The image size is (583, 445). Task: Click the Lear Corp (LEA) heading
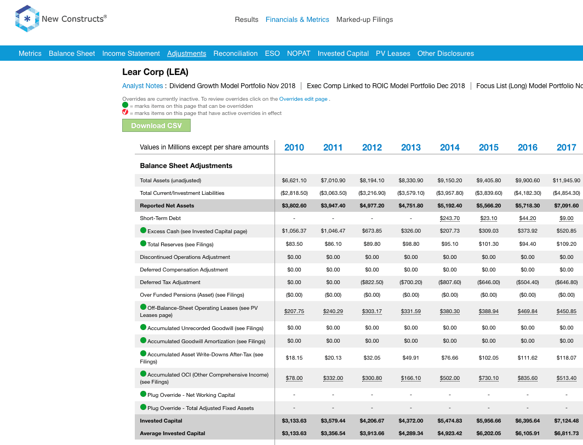click(156, 72)
